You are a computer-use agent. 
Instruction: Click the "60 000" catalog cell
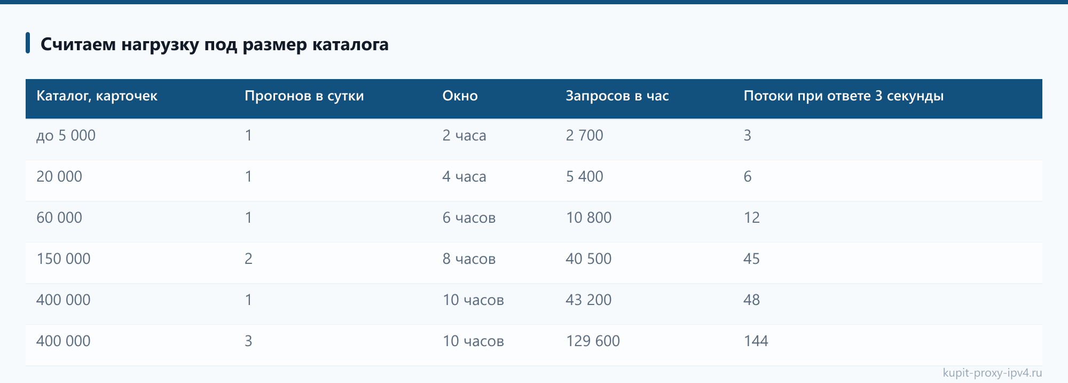coord(59,218)
